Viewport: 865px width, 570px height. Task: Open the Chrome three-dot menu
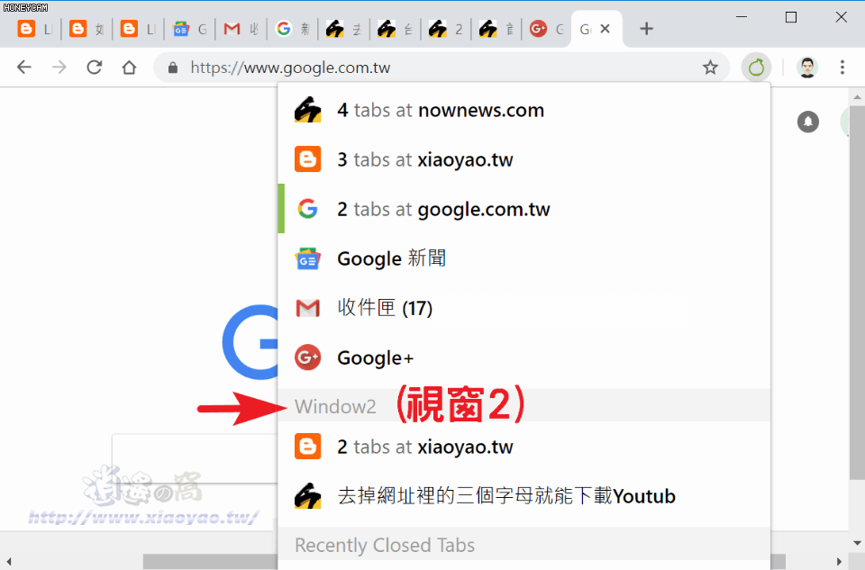coord(842,68)
